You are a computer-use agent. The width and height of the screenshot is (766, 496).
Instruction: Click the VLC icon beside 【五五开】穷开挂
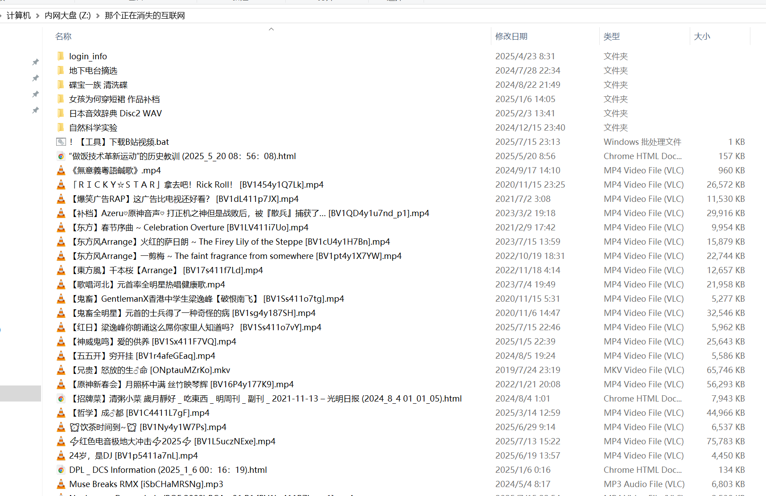click(x=61, y=356)
